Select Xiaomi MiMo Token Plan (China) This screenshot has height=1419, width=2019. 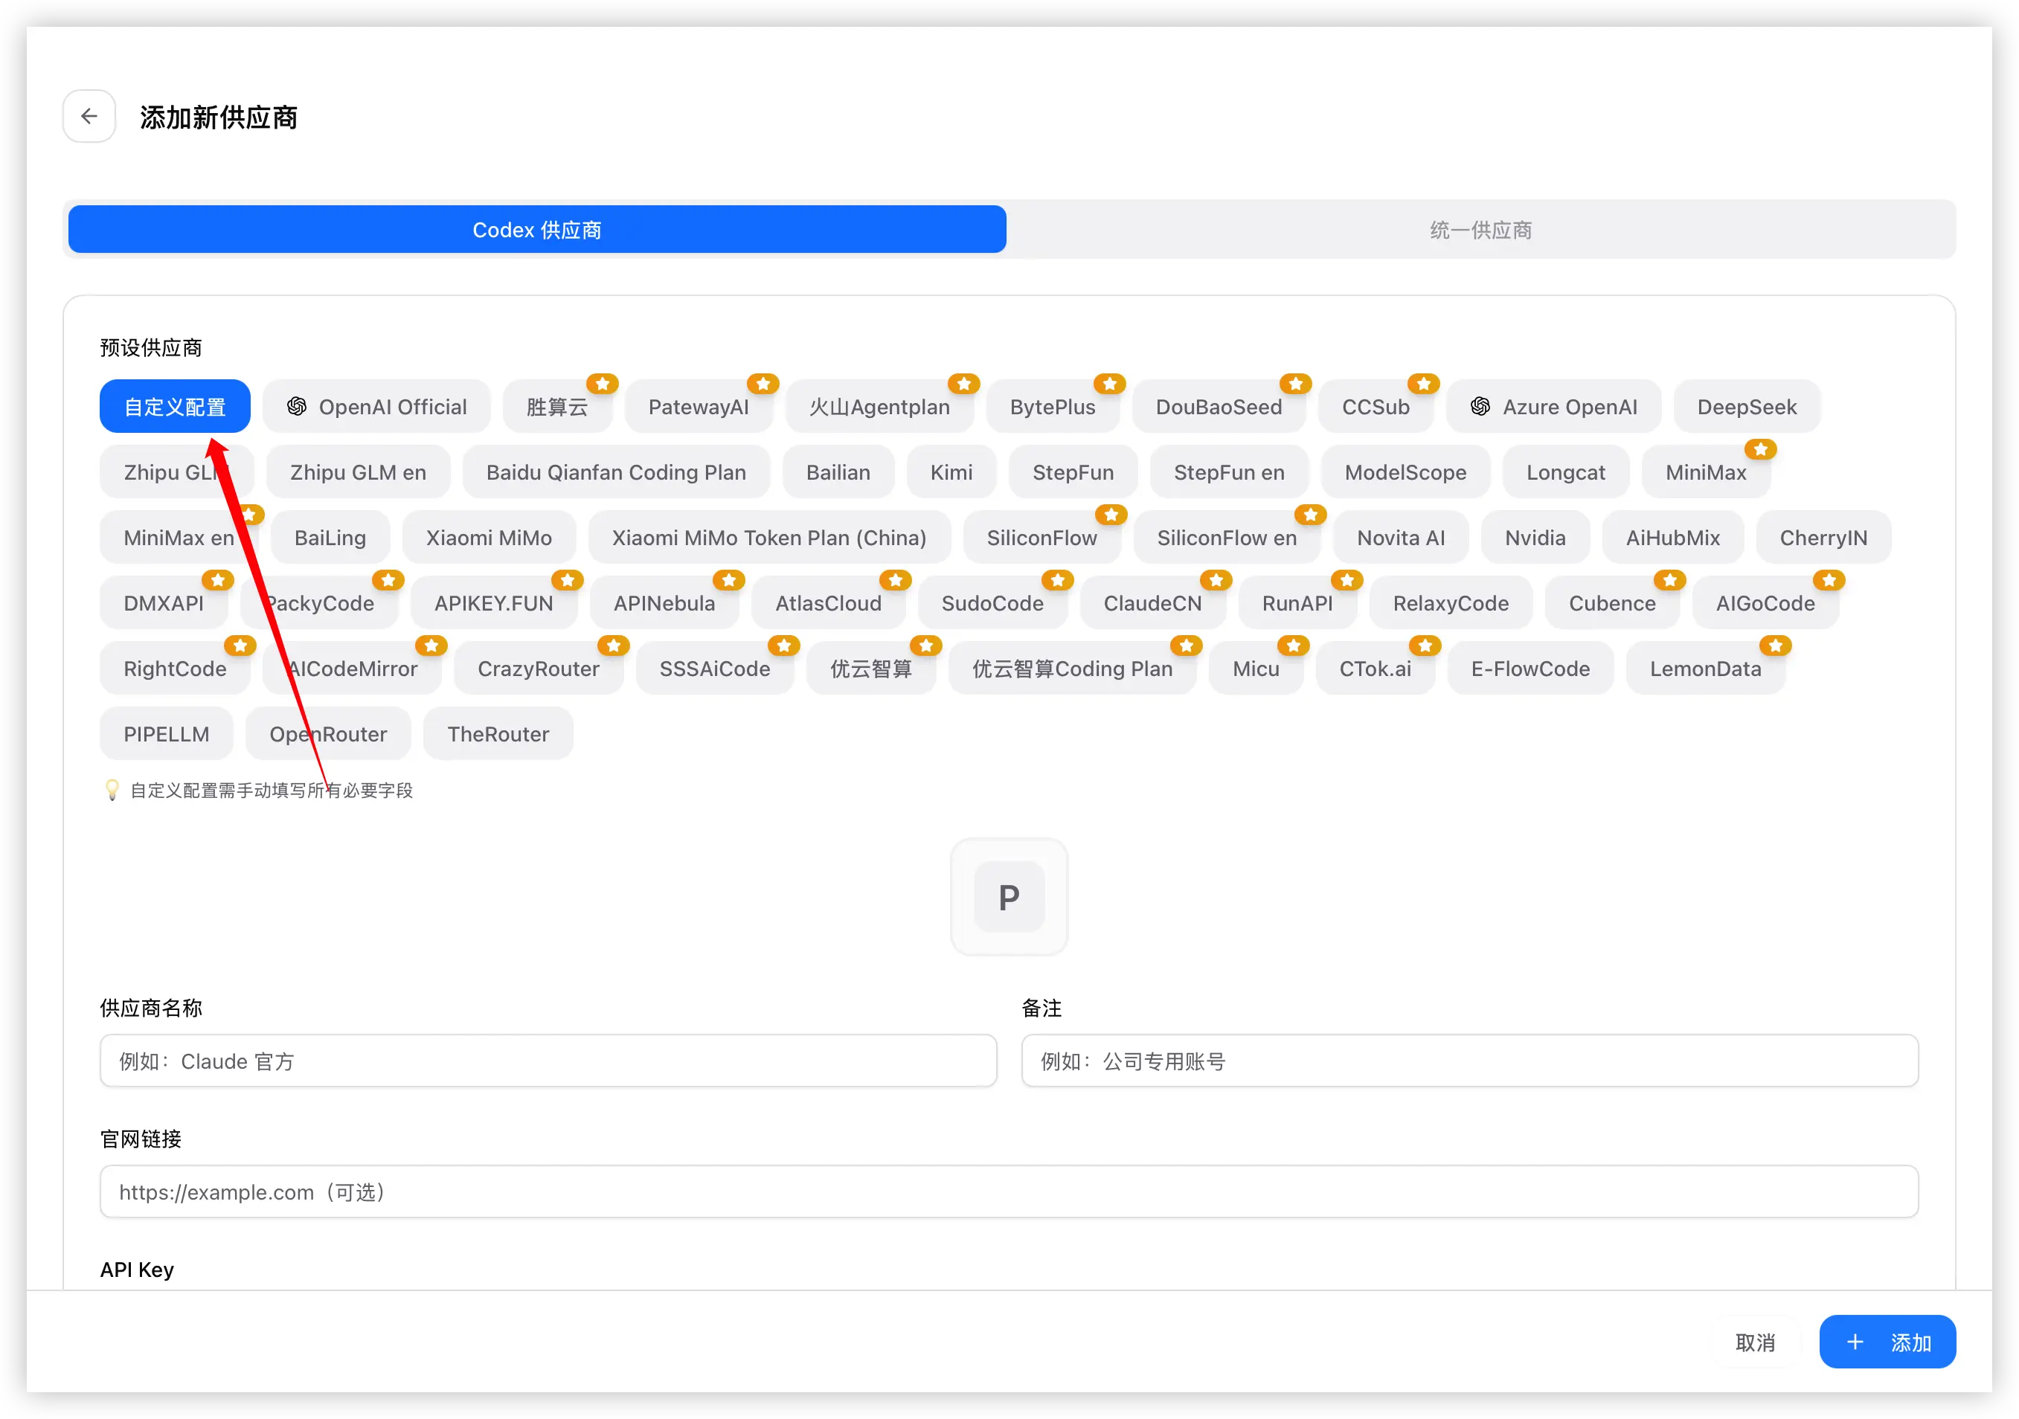769,537
